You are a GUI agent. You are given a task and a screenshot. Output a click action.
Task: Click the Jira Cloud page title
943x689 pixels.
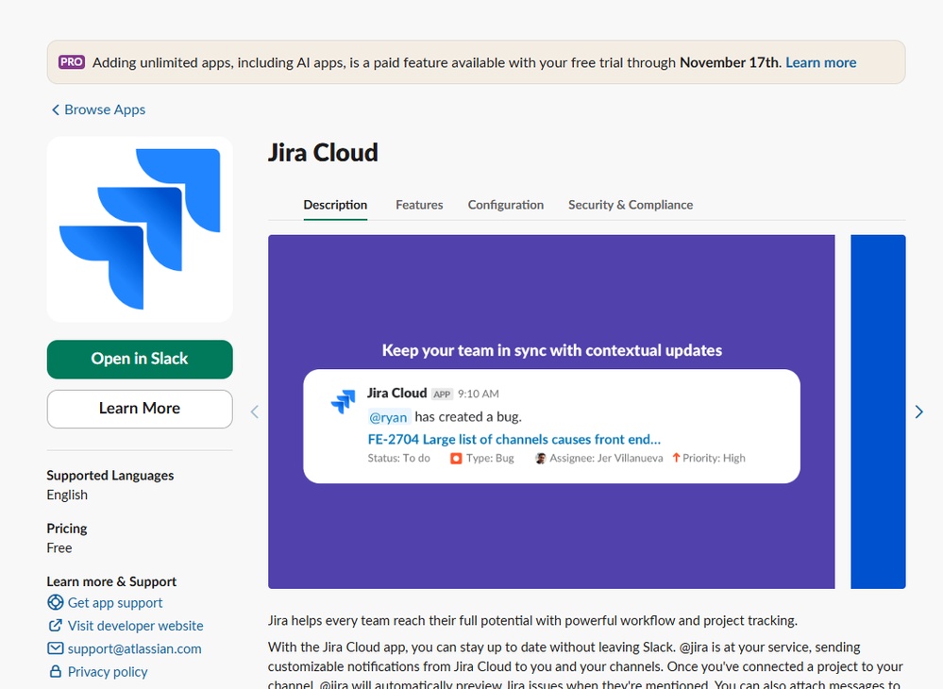click(323, 153)
